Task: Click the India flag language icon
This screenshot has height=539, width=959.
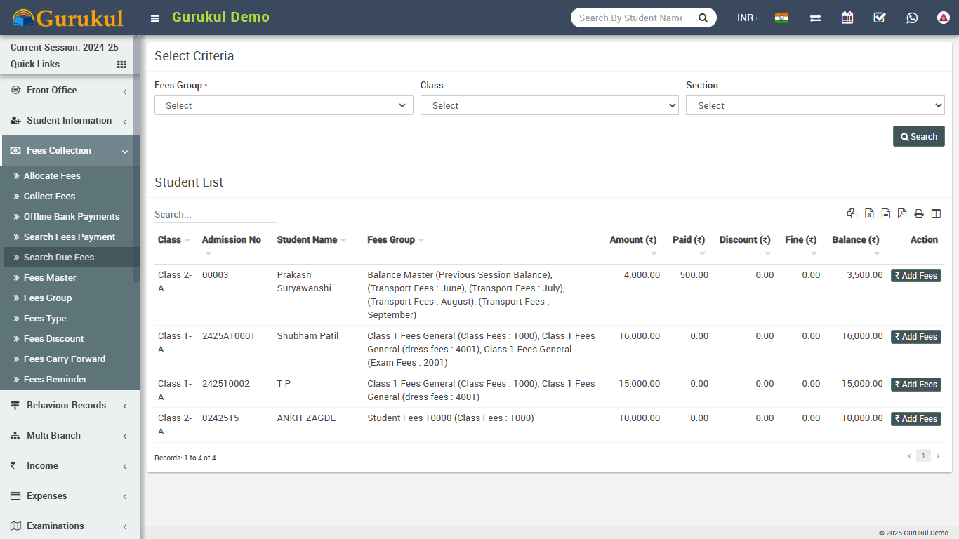Action: coord(781,18)
